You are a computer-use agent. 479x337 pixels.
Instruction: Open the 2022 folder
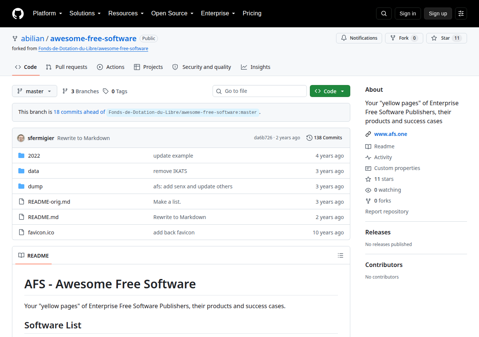pyautogui.click(x=34, y=156)
